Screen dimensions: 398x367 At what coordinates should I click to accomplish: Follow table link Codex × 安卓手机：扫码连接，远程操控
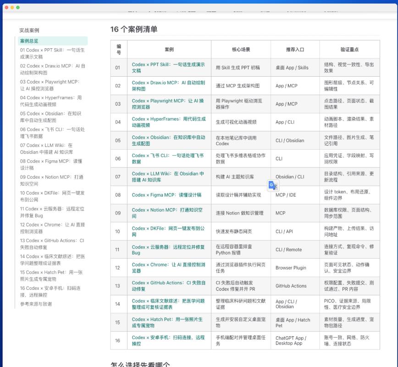pyautogui.click(x=168, y=340)
